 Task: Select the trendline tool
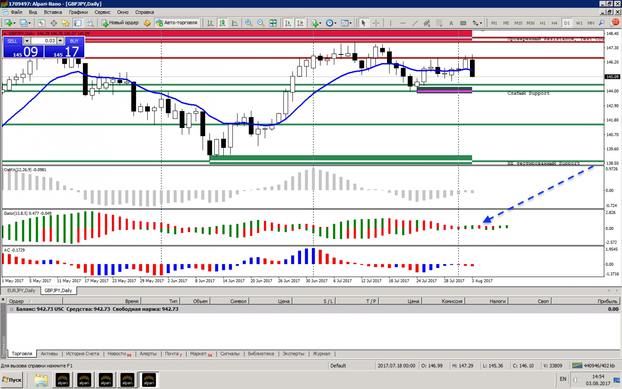[415, 23]
